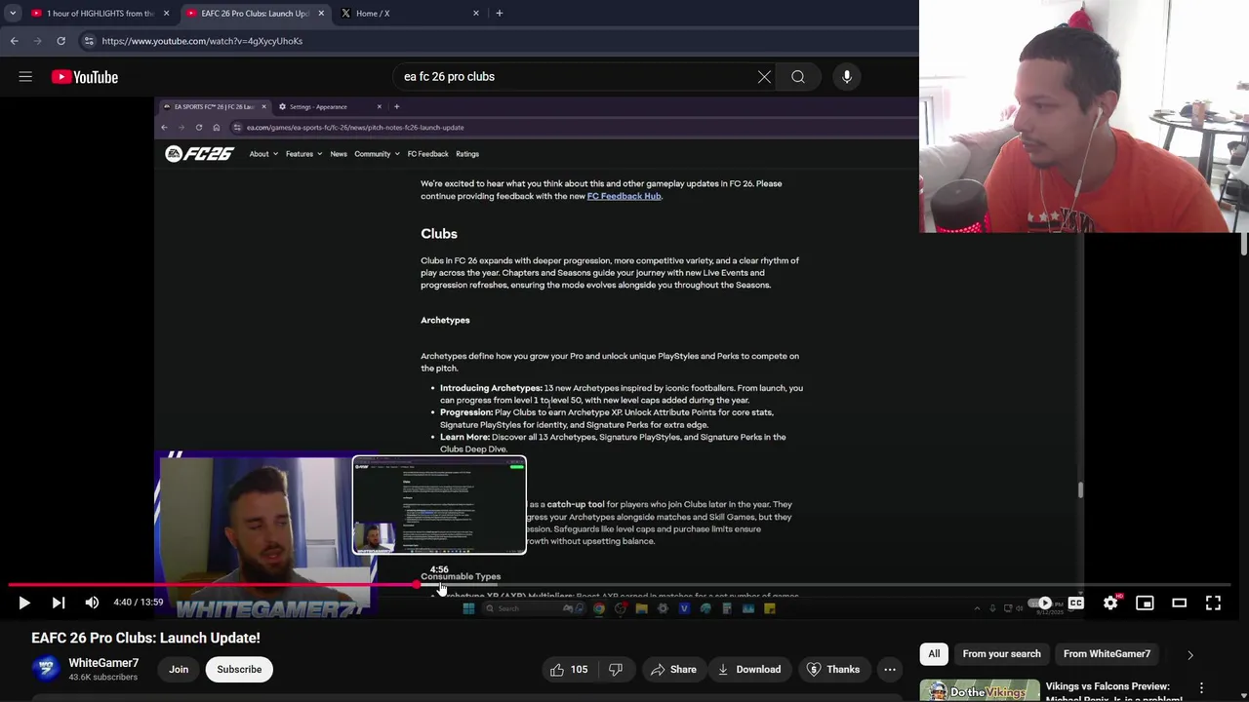Click the Join membership button

click(x=179, y=670)
